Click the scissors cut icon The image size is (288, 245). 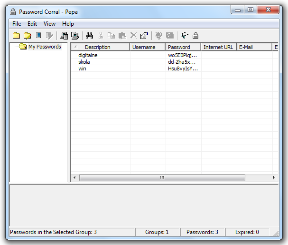[101, 35]
